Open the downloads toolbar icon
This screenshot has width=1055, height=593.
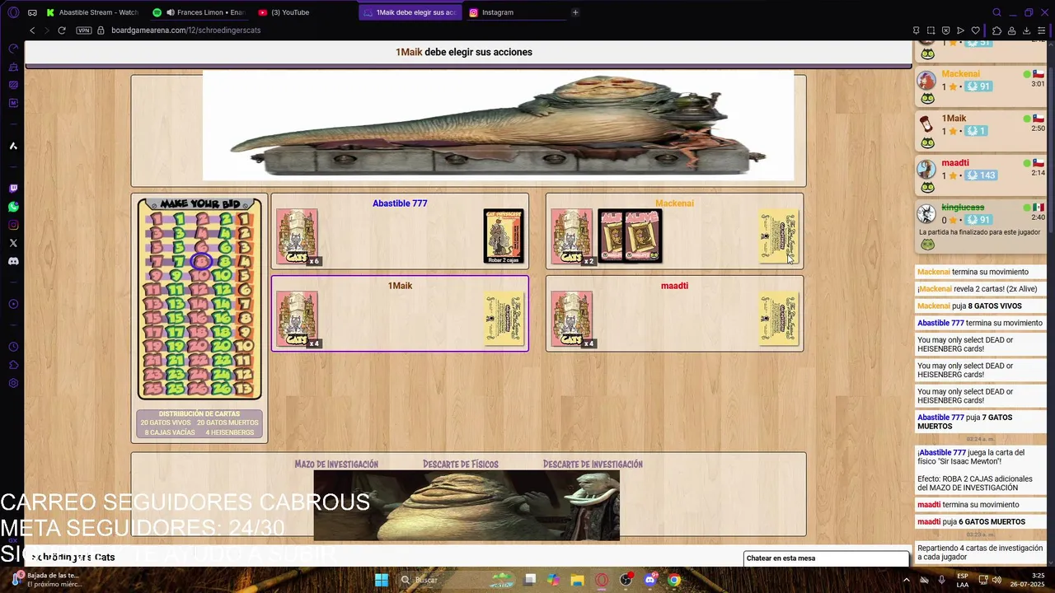click(1026, 30)
